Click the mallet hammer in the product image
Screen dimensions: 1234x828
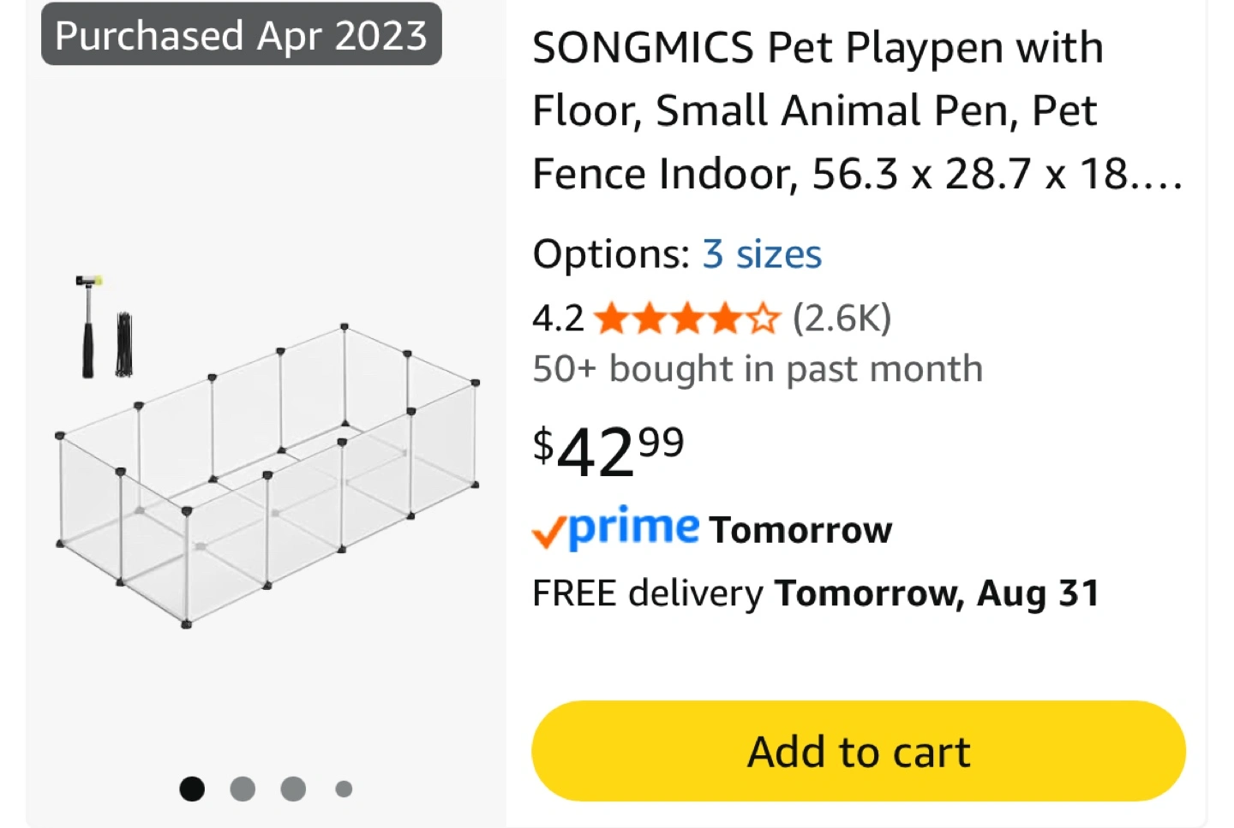click(x=87, y=326)
